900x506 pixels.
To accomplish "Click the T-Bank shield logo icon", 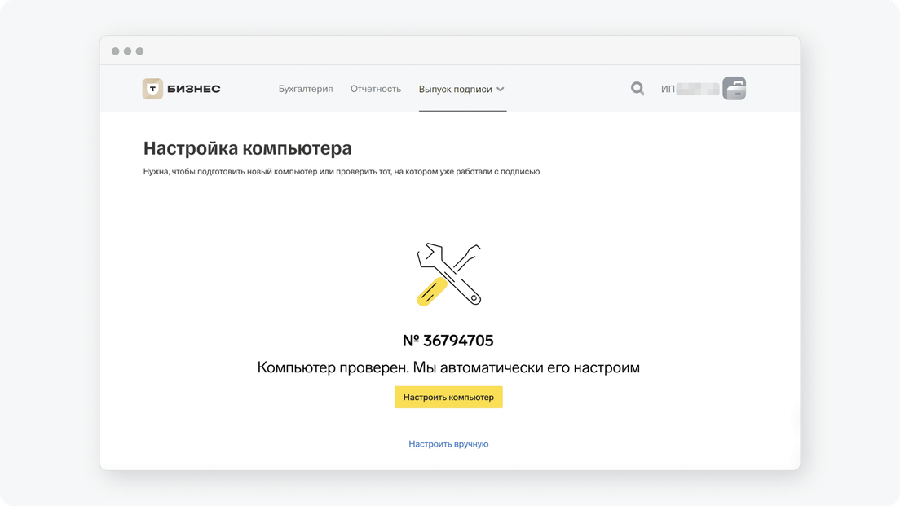I will pos(152,89).
